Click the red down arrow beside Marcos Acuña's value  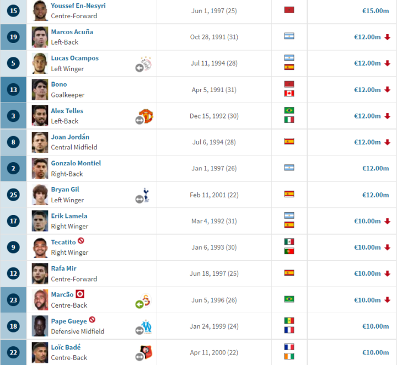coord(387,37)
